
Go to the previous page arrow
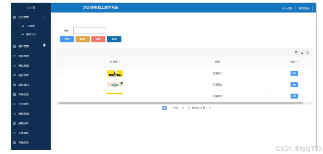(x=159, y=108)
